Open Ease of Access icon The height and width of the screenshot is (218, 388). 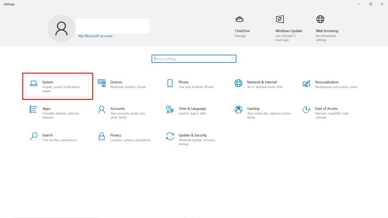(306, 109)
